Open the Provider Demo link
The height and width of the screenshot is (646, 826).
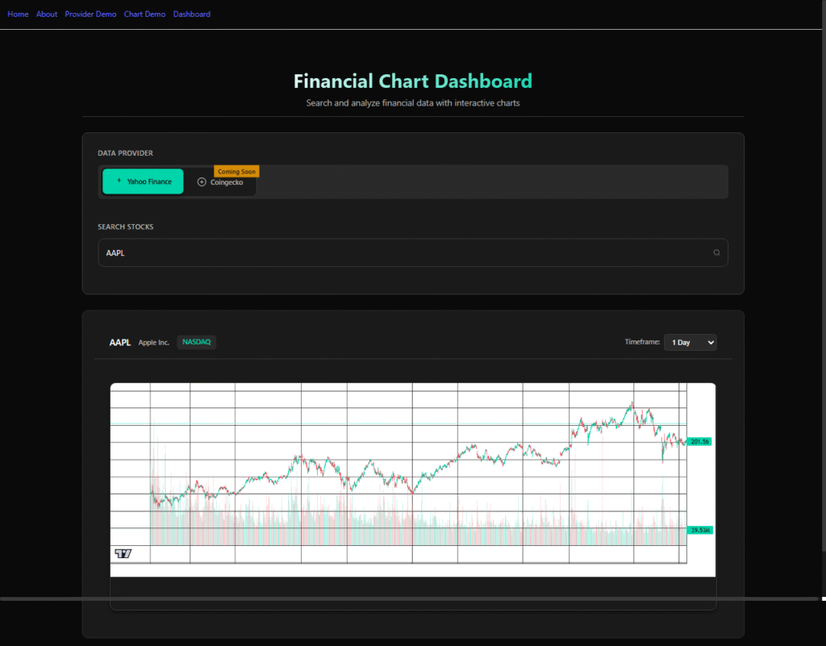(x=90, y=15)
